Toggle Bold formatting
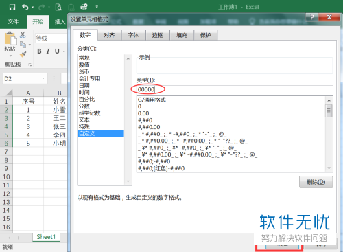The width and height of the screenshot is (343, 252). pos(39,51)
